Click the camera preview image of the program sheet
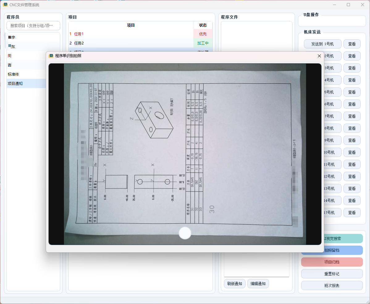370x304 pixels. pos(185,154)
